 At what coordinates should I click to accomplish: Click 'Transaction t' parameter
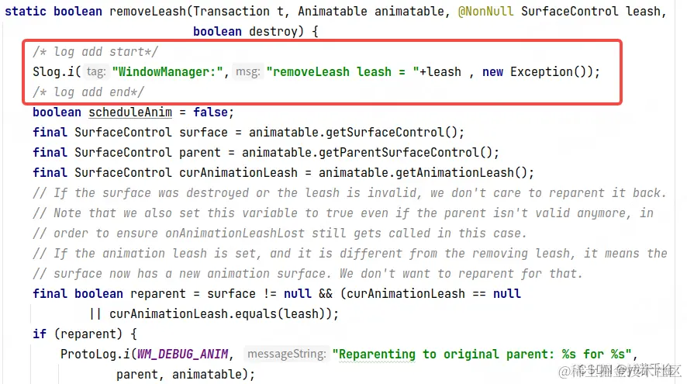(238, 11)
